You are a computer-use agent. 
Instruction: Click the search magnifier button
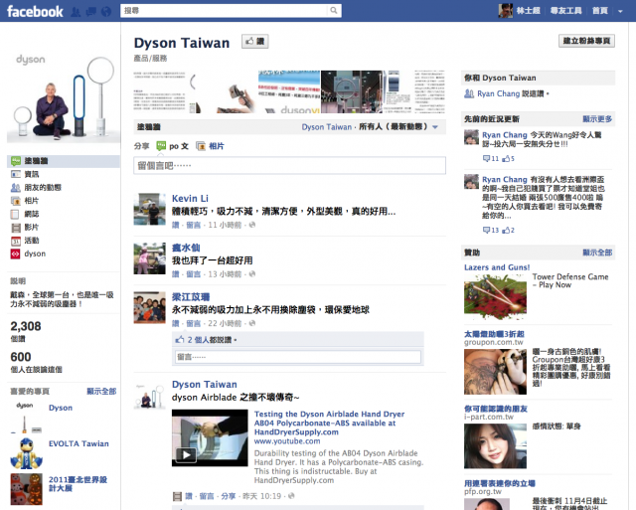tap(334, 11)
